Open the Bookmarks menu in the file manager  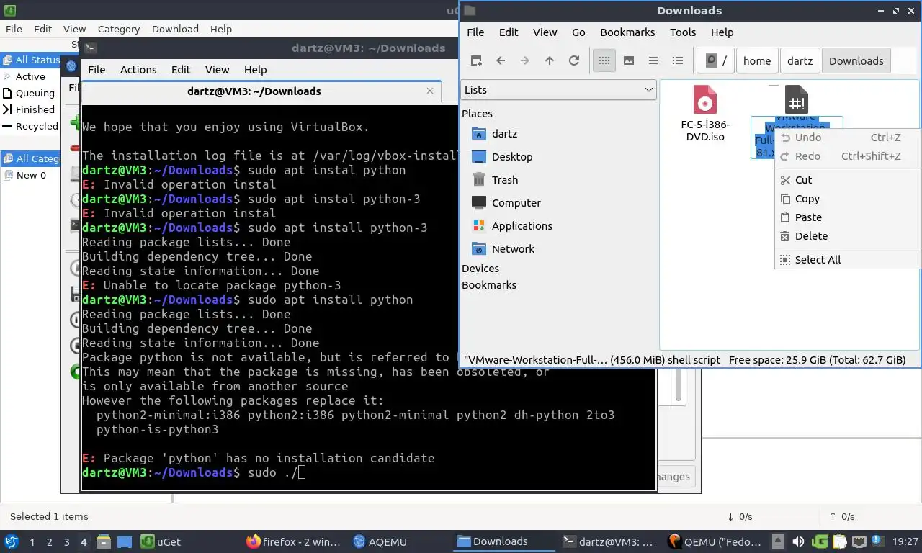click(x=627, y=32)
